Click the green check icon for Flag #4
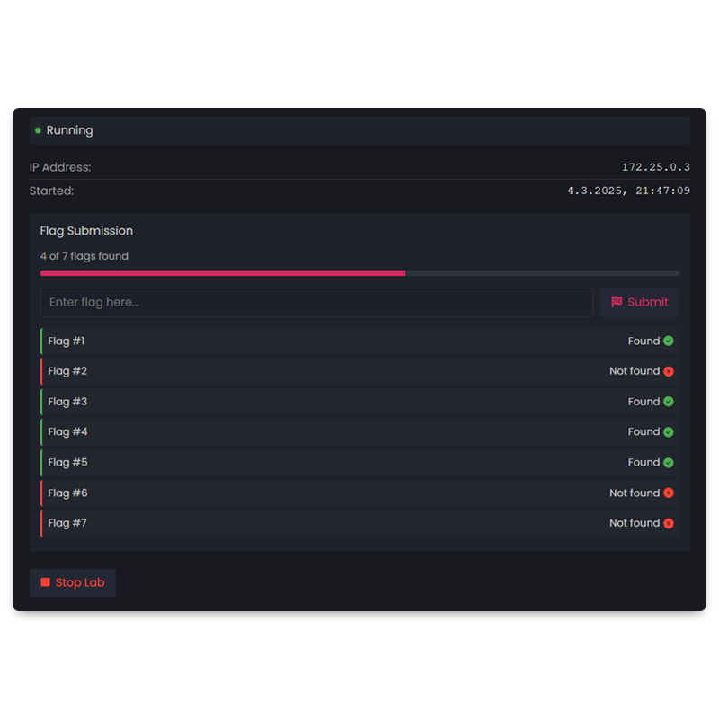 (669, 432)
